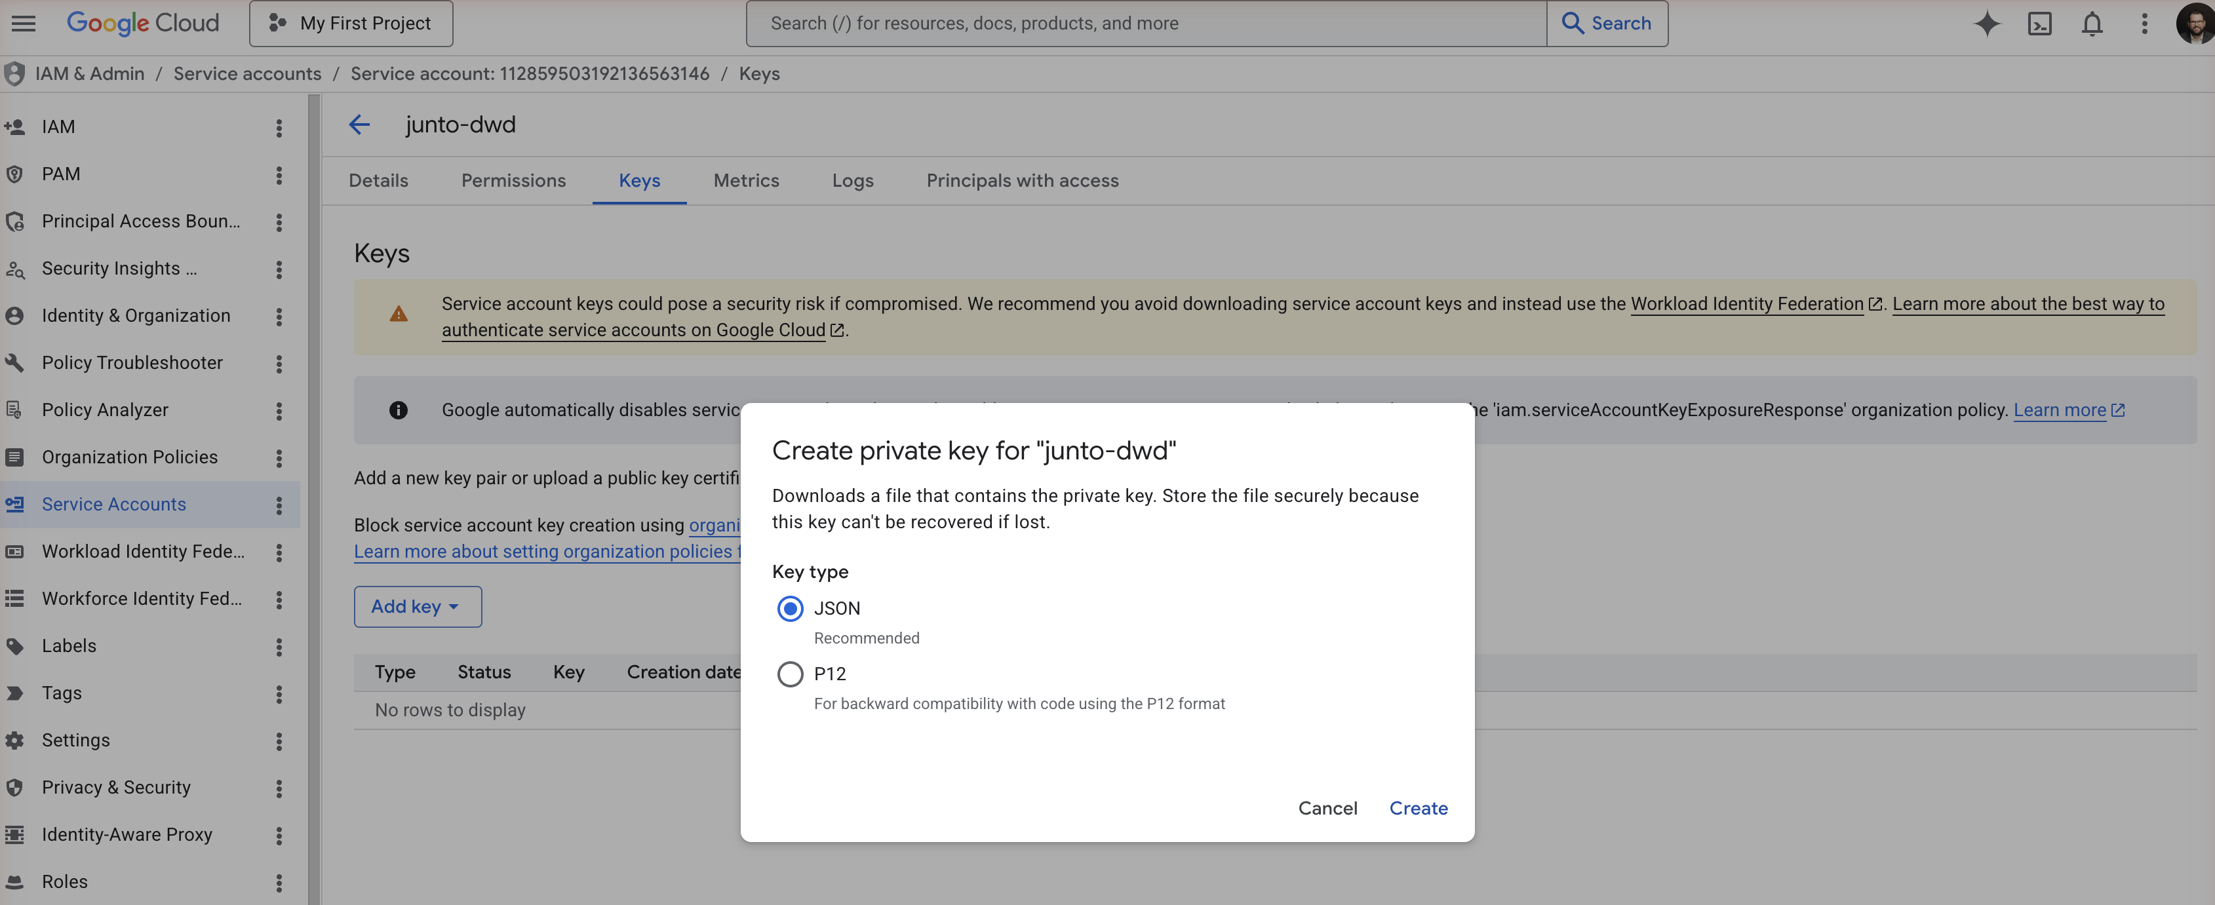Select the JSON key type radio button
The image size is (2215, 905).
click(x=789, y=609)
